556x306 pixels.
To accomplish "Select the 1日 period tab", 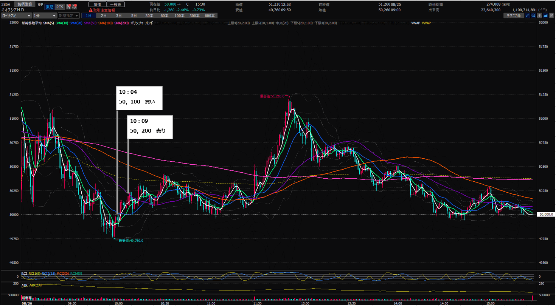I will pos(88,16).
